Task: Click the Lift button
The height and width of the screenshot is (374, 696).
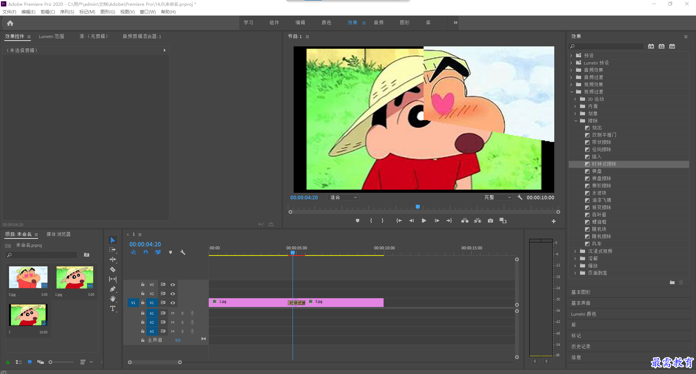Action: tap(465, 221)
